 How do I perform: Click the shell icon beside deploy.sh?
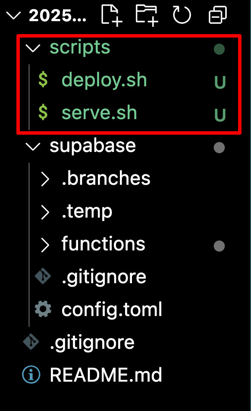(x=43, y=80)
